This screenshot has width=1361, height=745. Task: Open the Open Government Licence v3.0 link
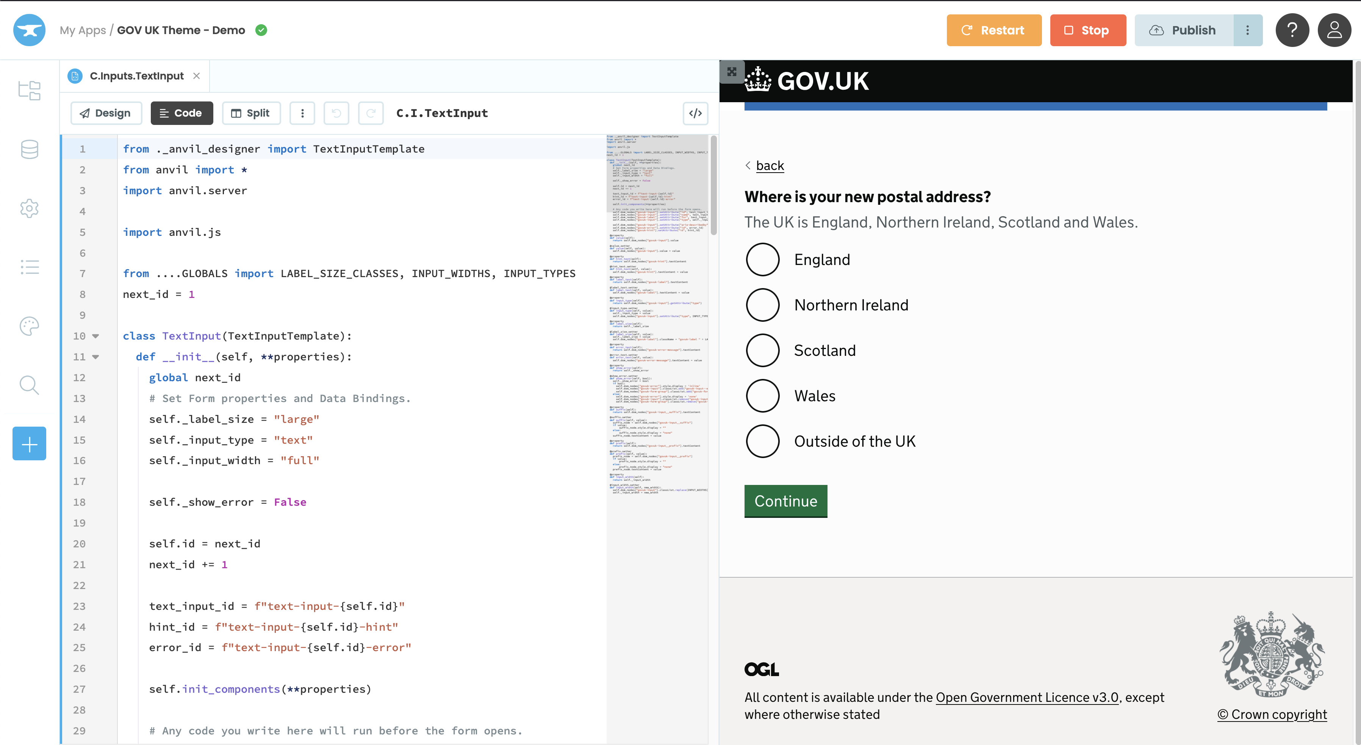pyautogui.click(x=1026, y=697)
